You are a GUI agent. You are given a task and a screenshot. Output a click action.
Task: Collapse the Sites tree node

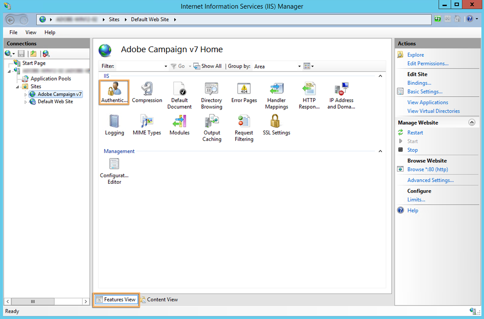point(17,87)
